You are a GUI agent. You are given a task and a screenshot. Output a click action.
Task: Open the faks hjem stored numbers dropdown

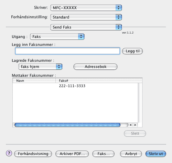(x=40, y=67)
